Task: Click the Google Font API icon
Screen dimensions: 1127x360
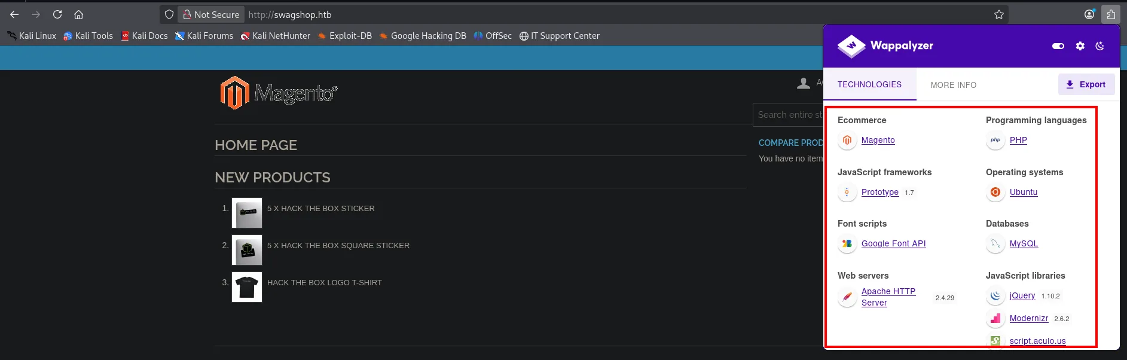Action: (x=847, y=244)
